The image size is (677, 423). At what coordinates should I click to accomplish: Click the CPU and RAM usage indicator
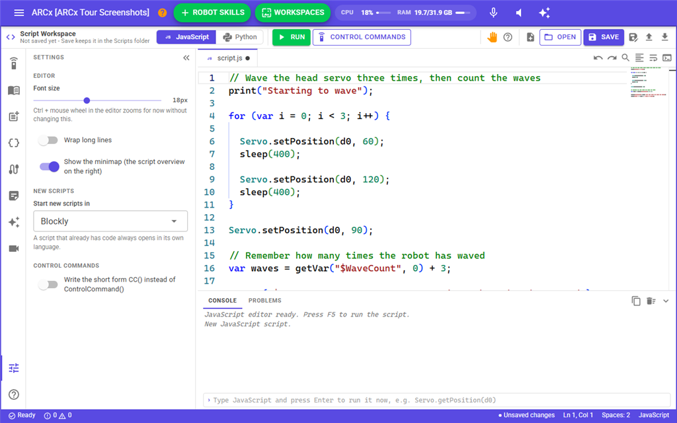click(405, 13)
